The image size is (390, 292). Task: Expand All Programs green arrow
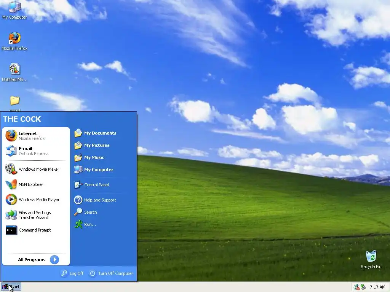coord(54,259)
